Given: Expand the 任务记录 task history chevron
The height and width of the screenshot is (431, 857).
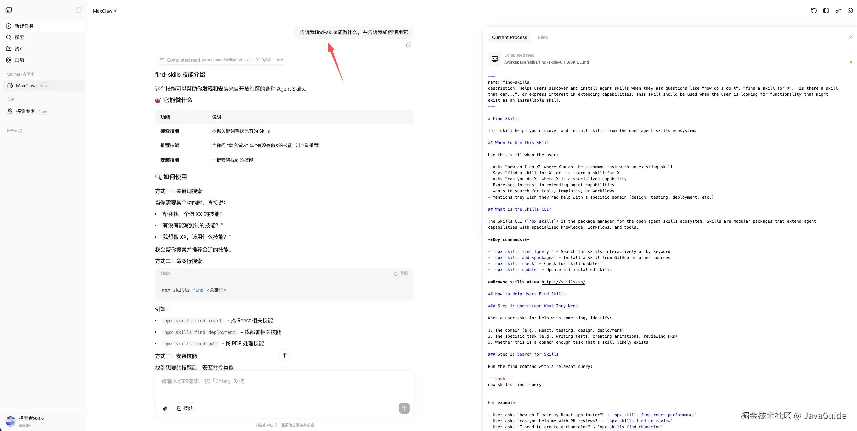Looking at the screenshot, I should coord(26,131).
